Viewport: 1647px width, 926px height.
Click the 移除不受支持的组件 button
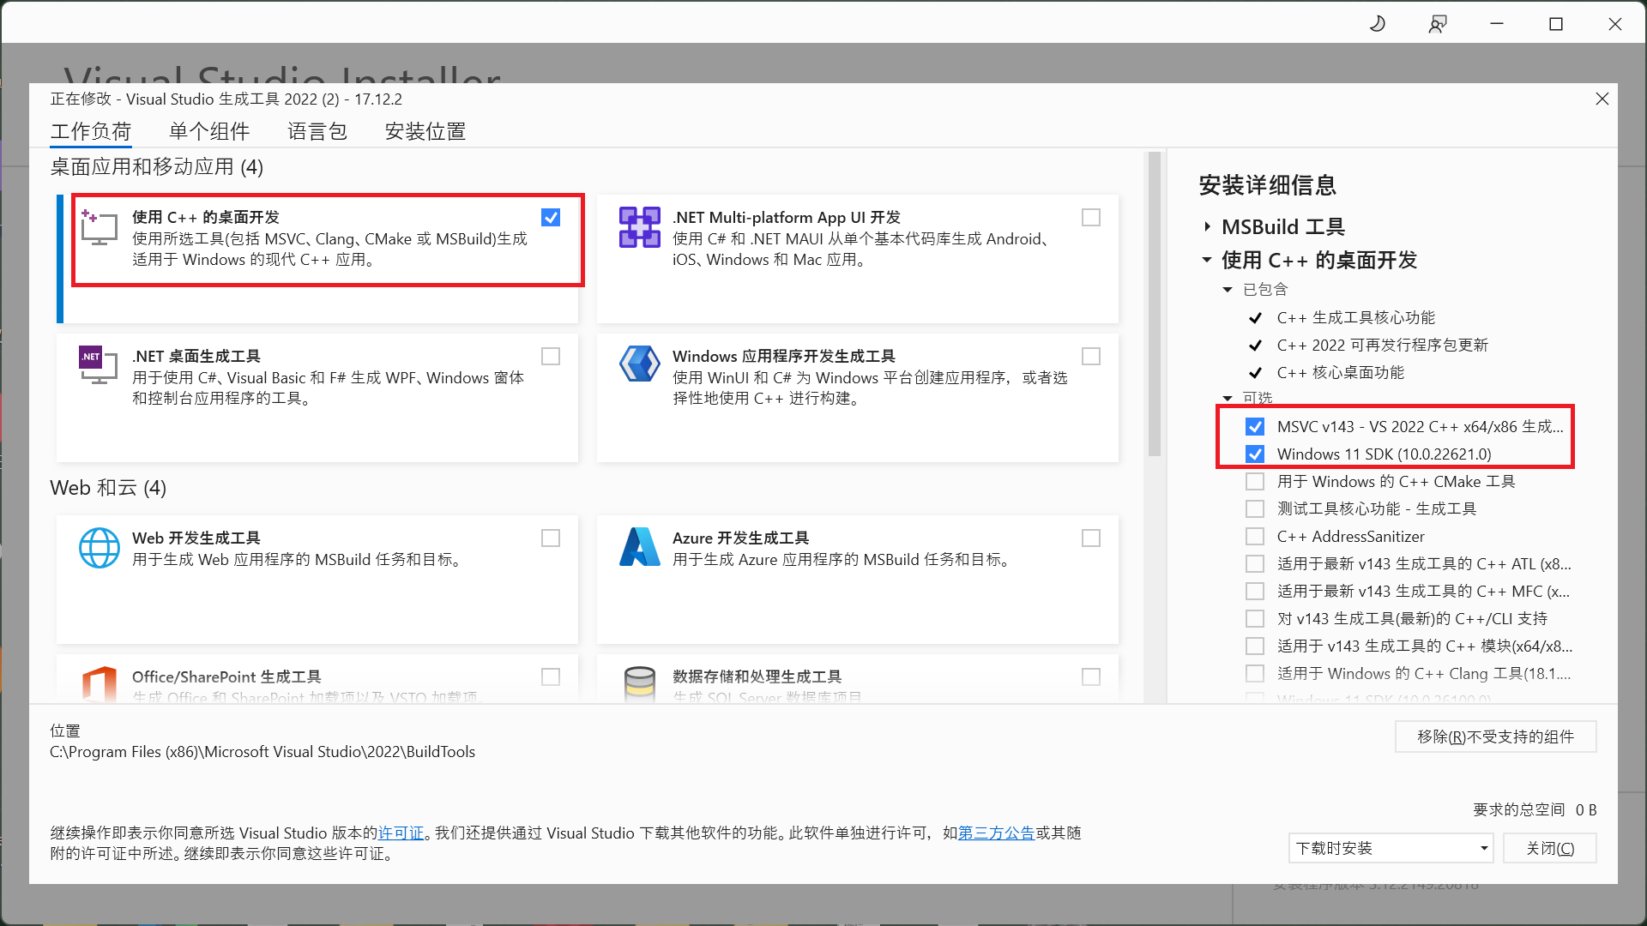[1494, 737]
